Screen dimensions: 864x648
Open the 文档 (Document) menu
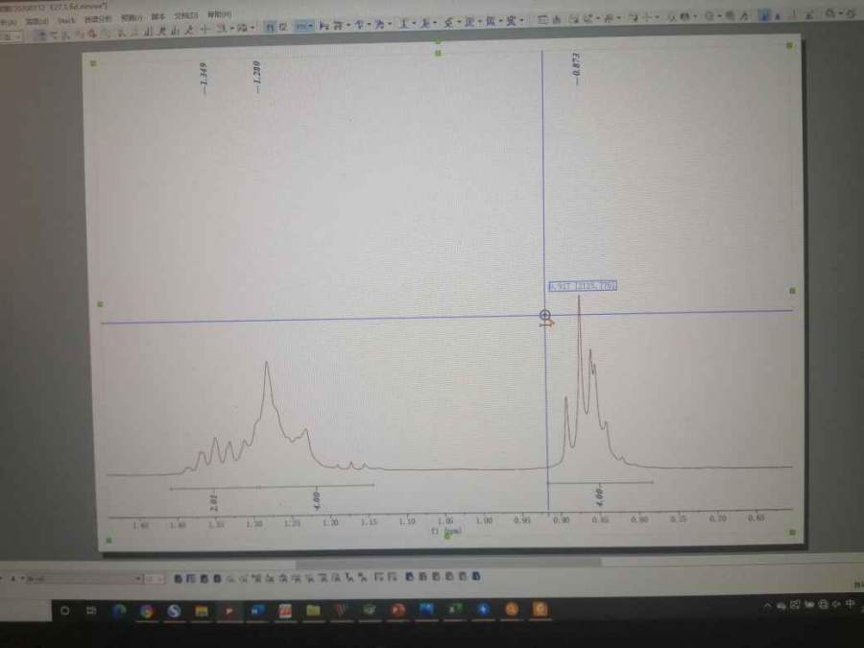pyautogui.click(x=185, y=15)
